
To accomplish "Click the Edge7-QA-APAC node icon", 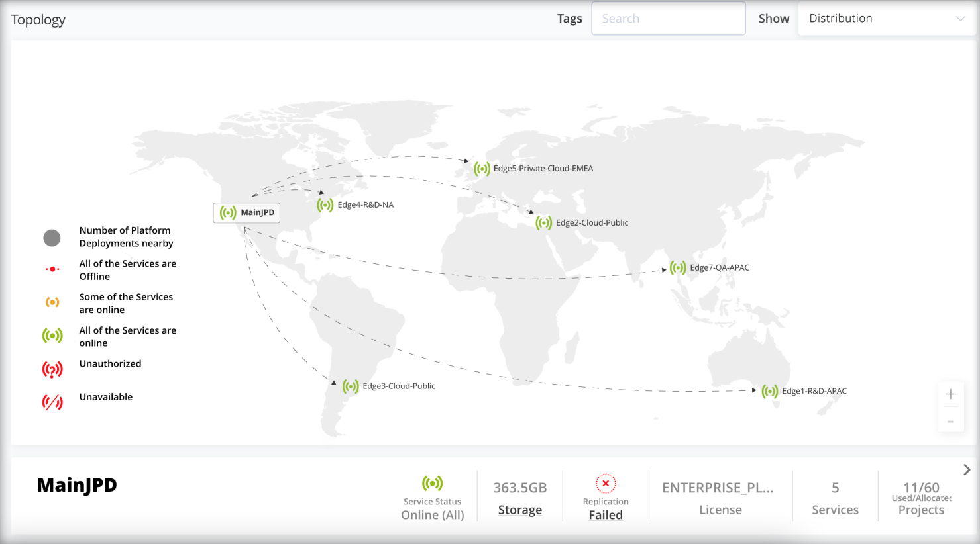I will click(x=677, y=268).
